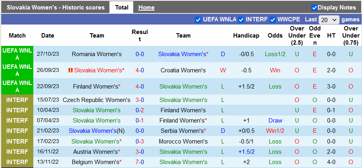Click the 4-0 result against Croatia Women's
The height and width of the screenshot is (168, 362).
[x=140, y=70]
